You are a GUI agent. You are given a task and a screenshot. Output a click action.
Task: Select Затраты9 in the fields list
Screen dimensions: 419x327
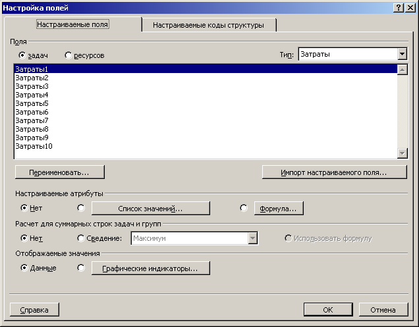206,138
